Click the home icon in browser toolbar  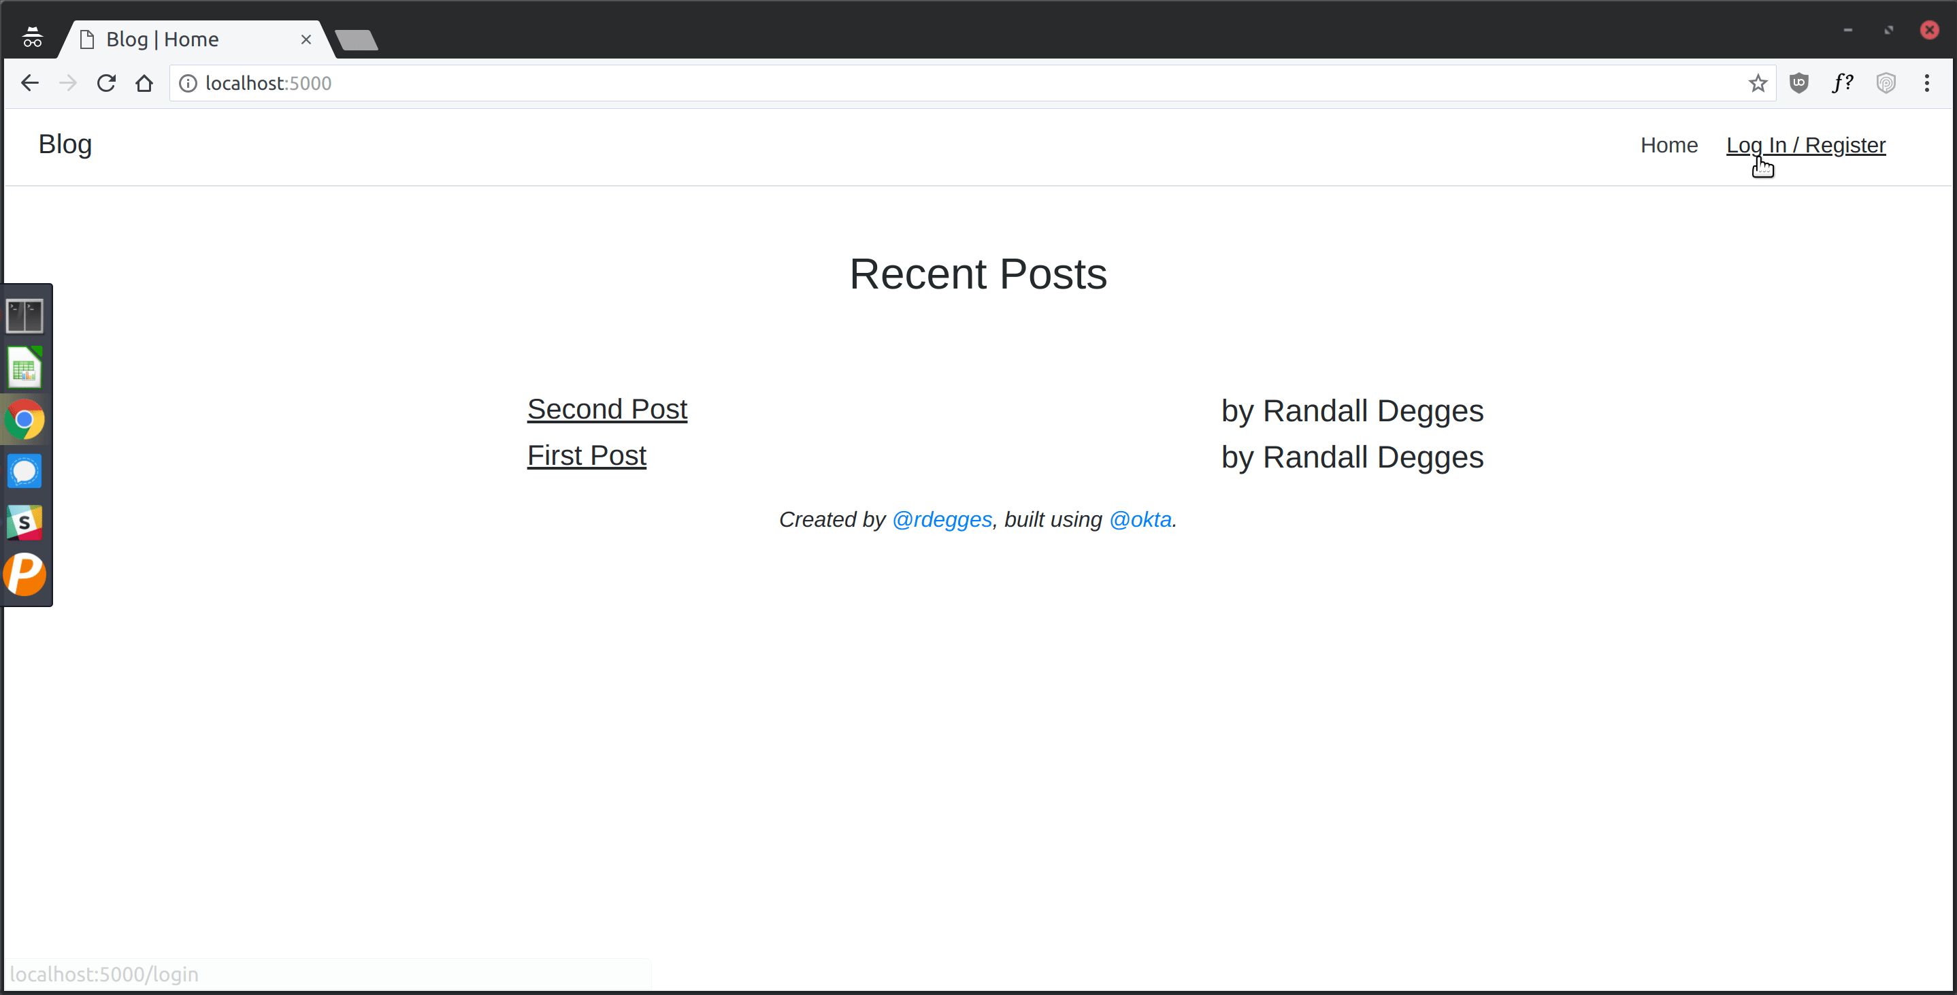click(x=144, y=82)
